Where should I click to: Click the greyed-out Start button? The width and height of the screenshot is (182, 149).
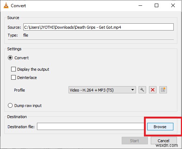(x=135, y=141)
